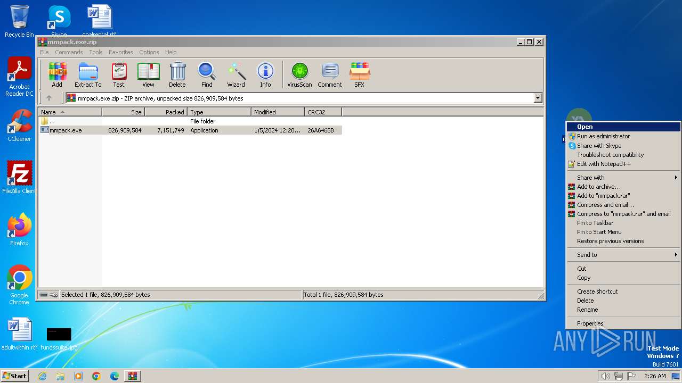Run VirusScan from the toolbar
682x383 pixels.
tap(299, 75)
